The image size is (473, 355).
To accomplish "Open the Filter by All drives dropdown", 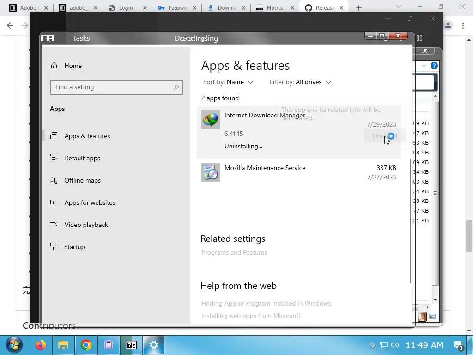I will [300, 82].
